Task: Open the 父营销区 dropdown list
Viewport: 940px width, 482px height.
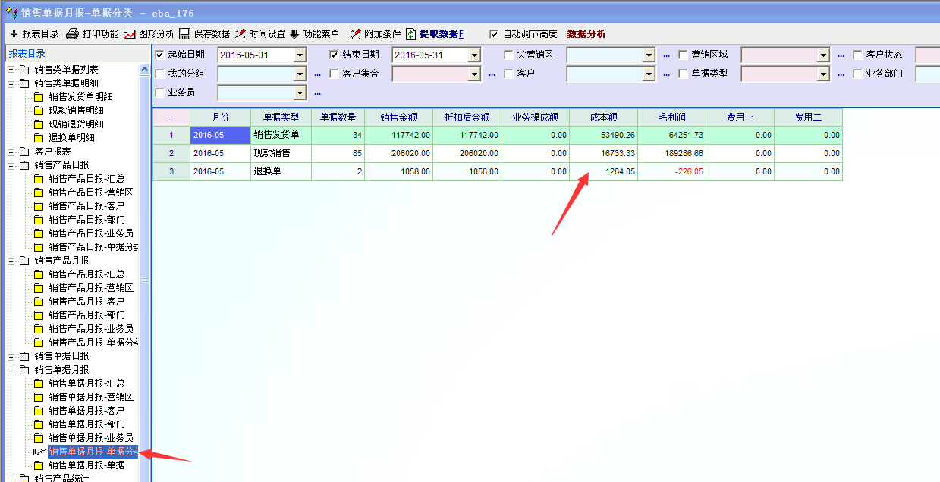Action: point(649,55)
